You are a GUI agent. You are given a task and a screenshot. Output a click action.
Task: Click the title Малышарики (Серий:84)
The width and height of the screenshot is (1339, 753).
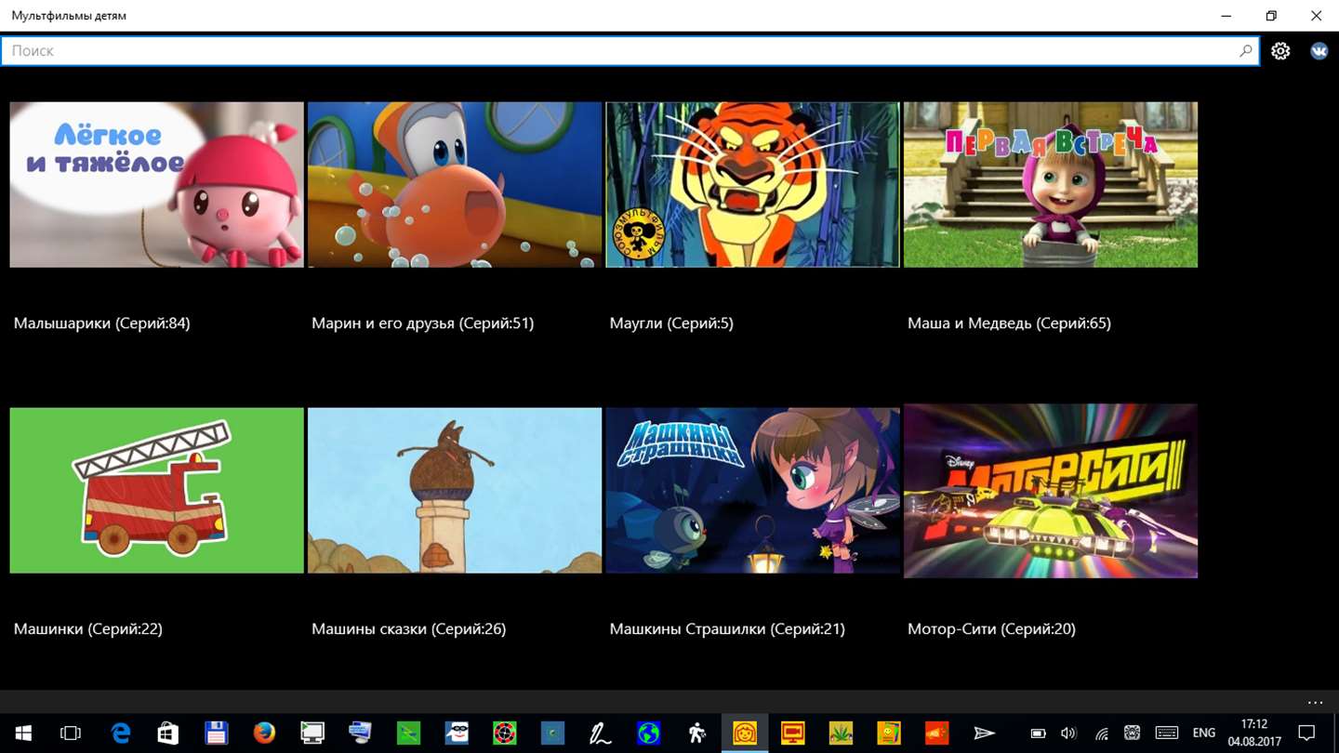[101, 324]
